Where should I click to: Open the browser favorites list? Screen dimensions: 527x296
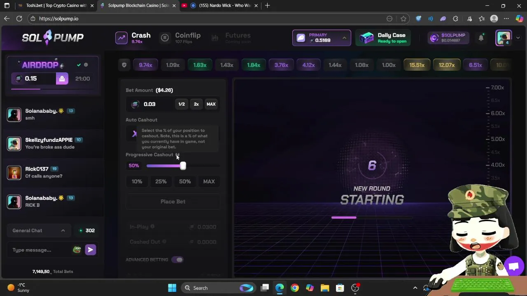pyautogui.click(x=482, y=18)
